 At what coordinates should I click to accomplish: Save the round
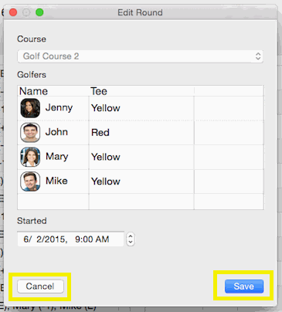[x=244, y=287]
